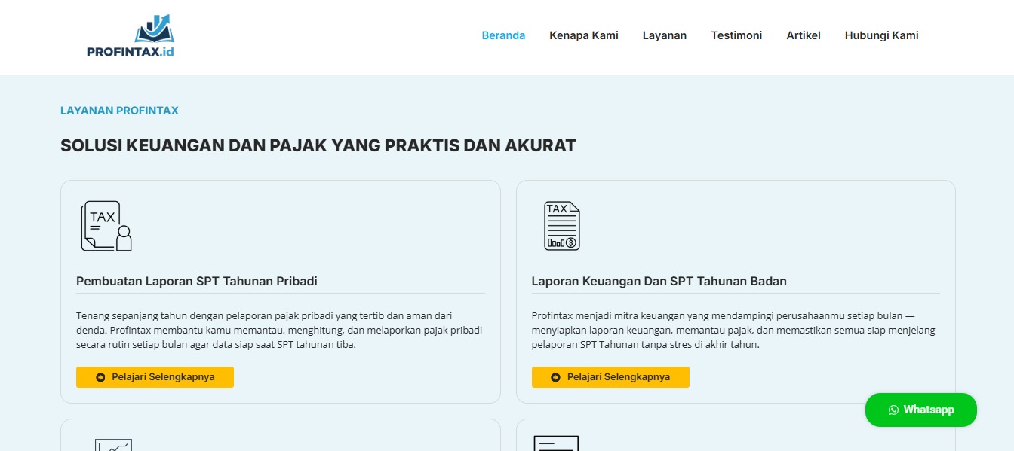Click the green Whatsapp button label
The width and height of the screenshot is (1014, 451).
pyautogui.click(x=929, y=410)
